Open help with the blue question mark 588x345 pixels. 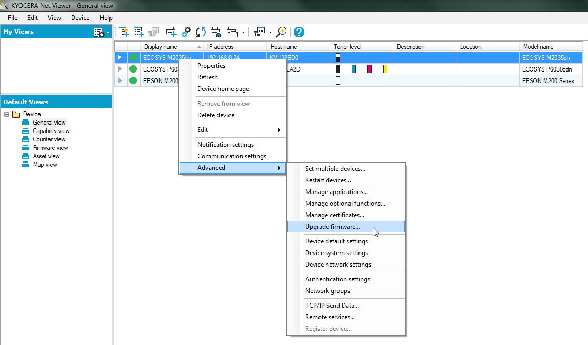click(x=299, y=32)
